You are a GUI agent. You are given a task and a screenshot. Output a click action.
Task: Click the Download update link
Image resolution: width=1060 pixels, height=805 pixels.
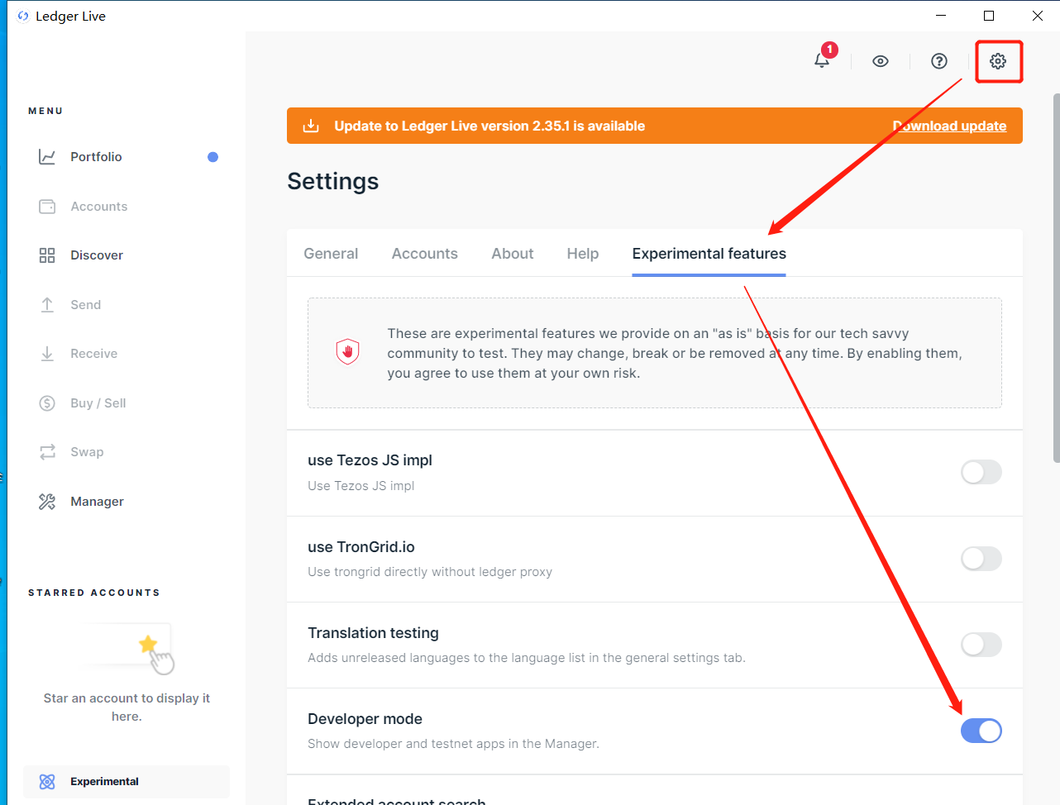(949, 126)
